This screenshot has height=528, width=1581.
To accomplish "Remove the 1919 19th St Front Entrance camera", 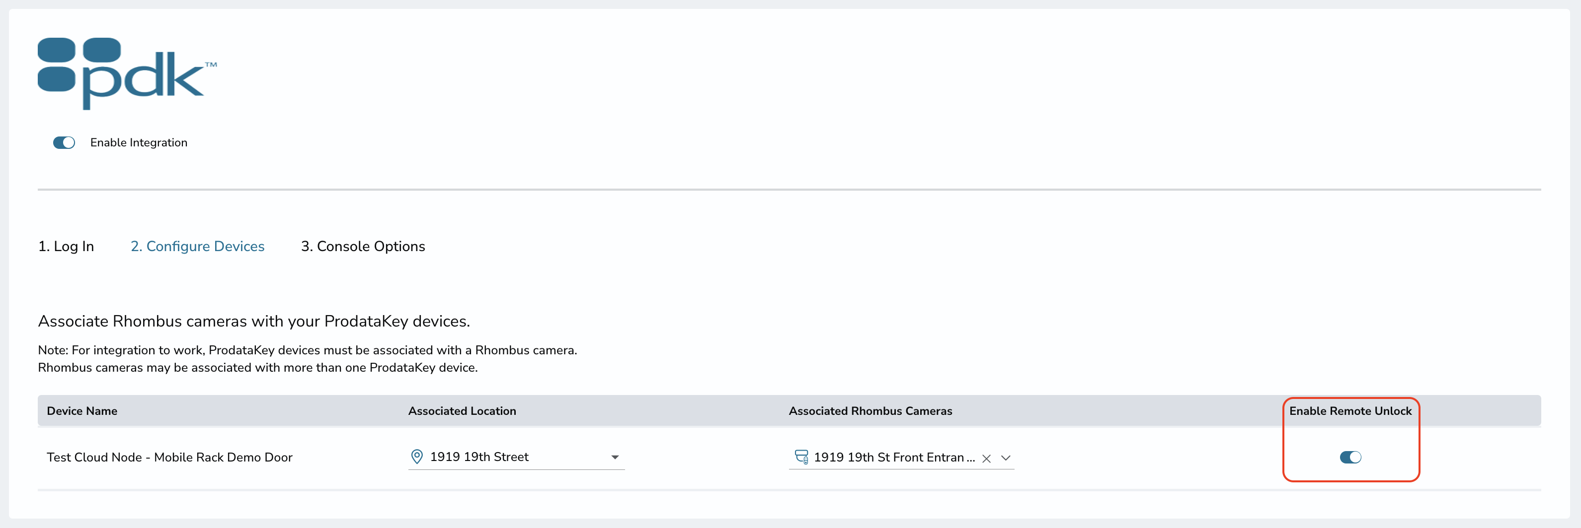I will (x=986, y=459).
